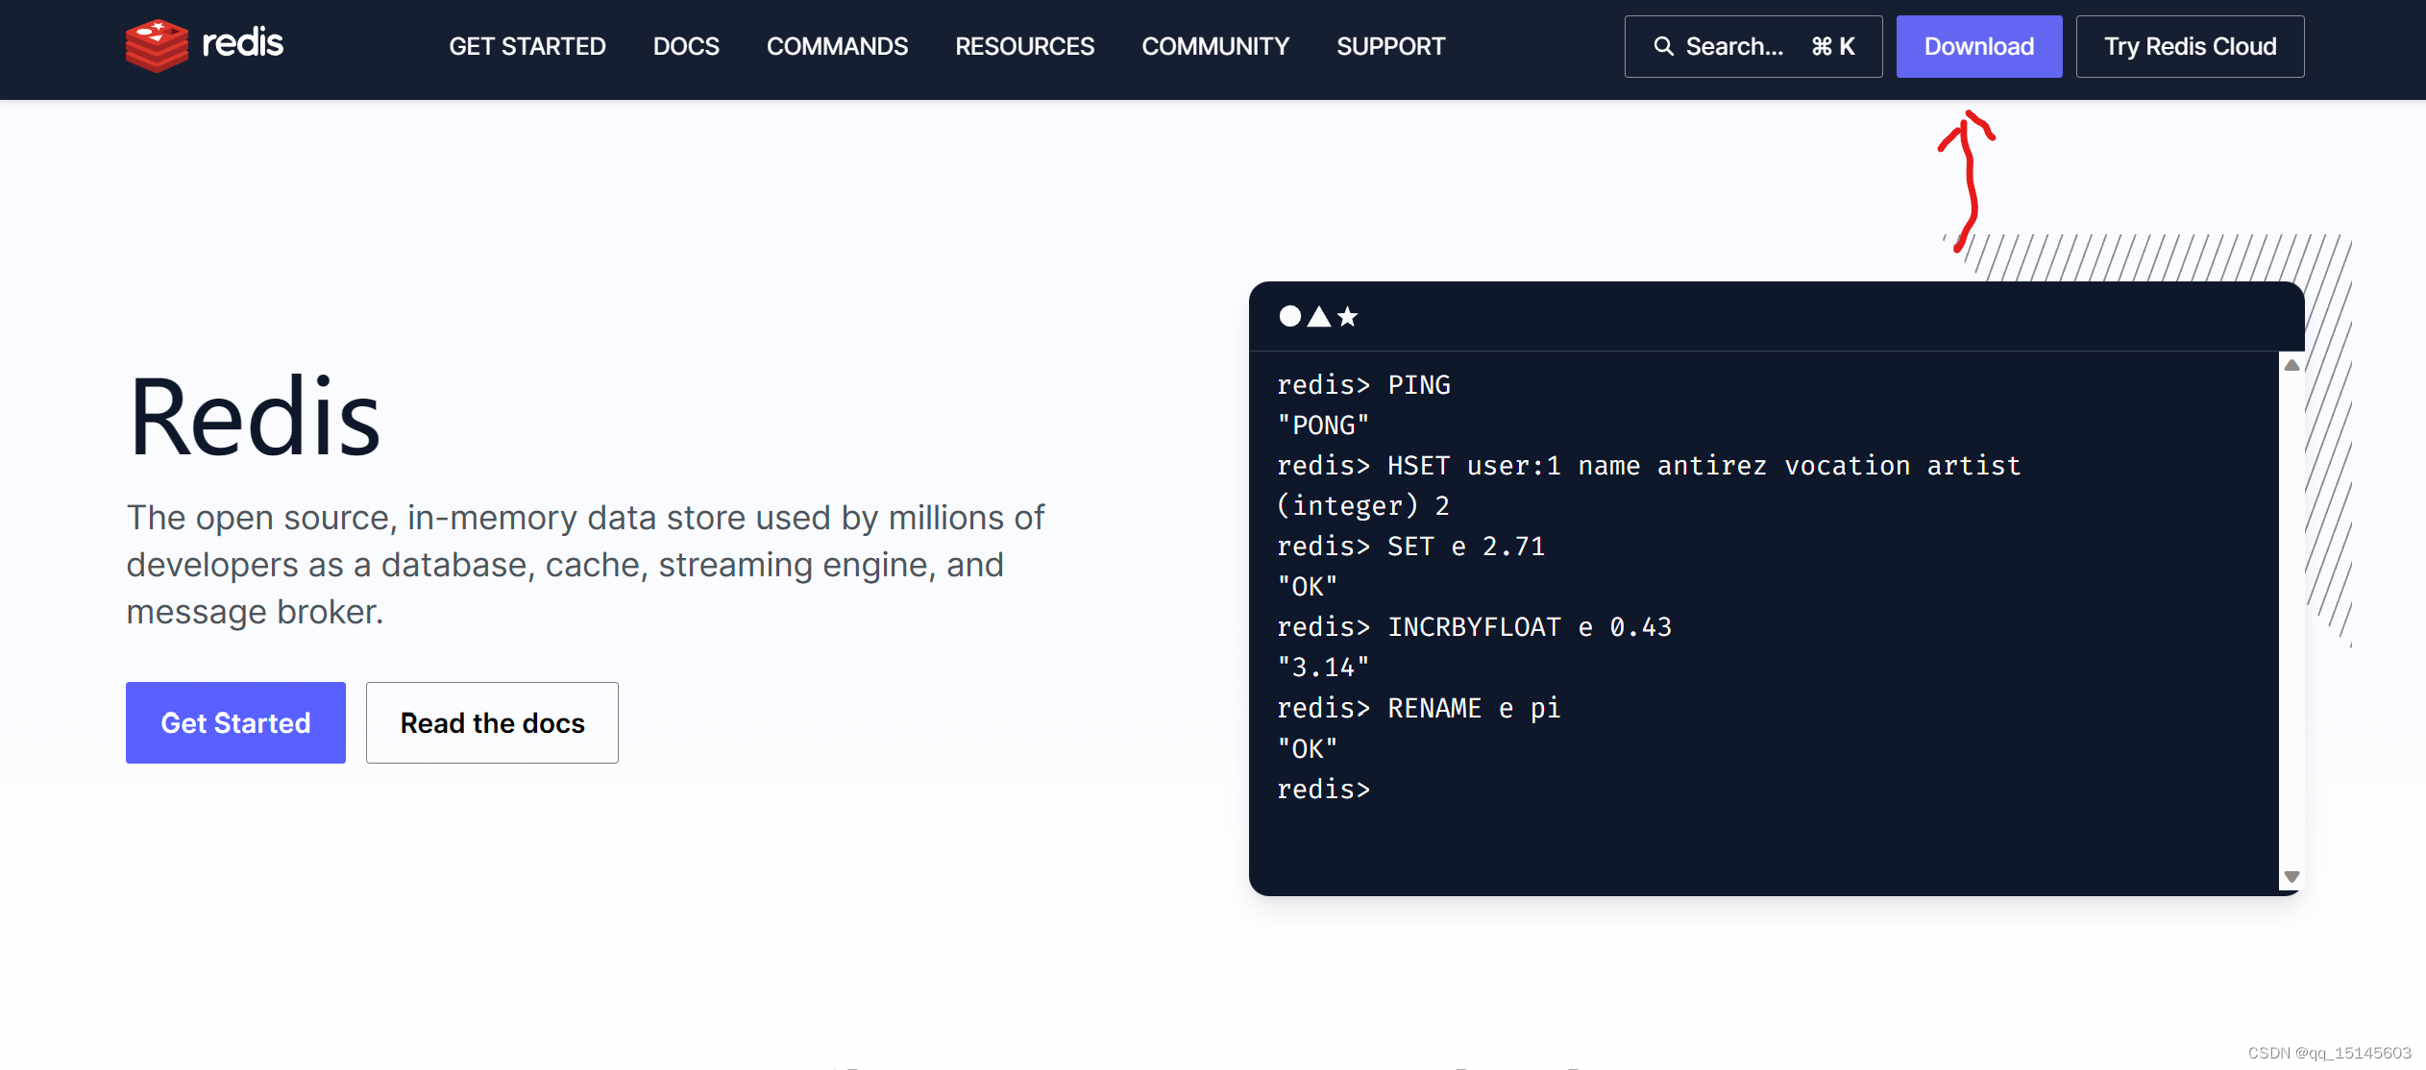Go to COMMANDS in navigation
This screenshot has width=2426, height=1070.
coord(837,46)
